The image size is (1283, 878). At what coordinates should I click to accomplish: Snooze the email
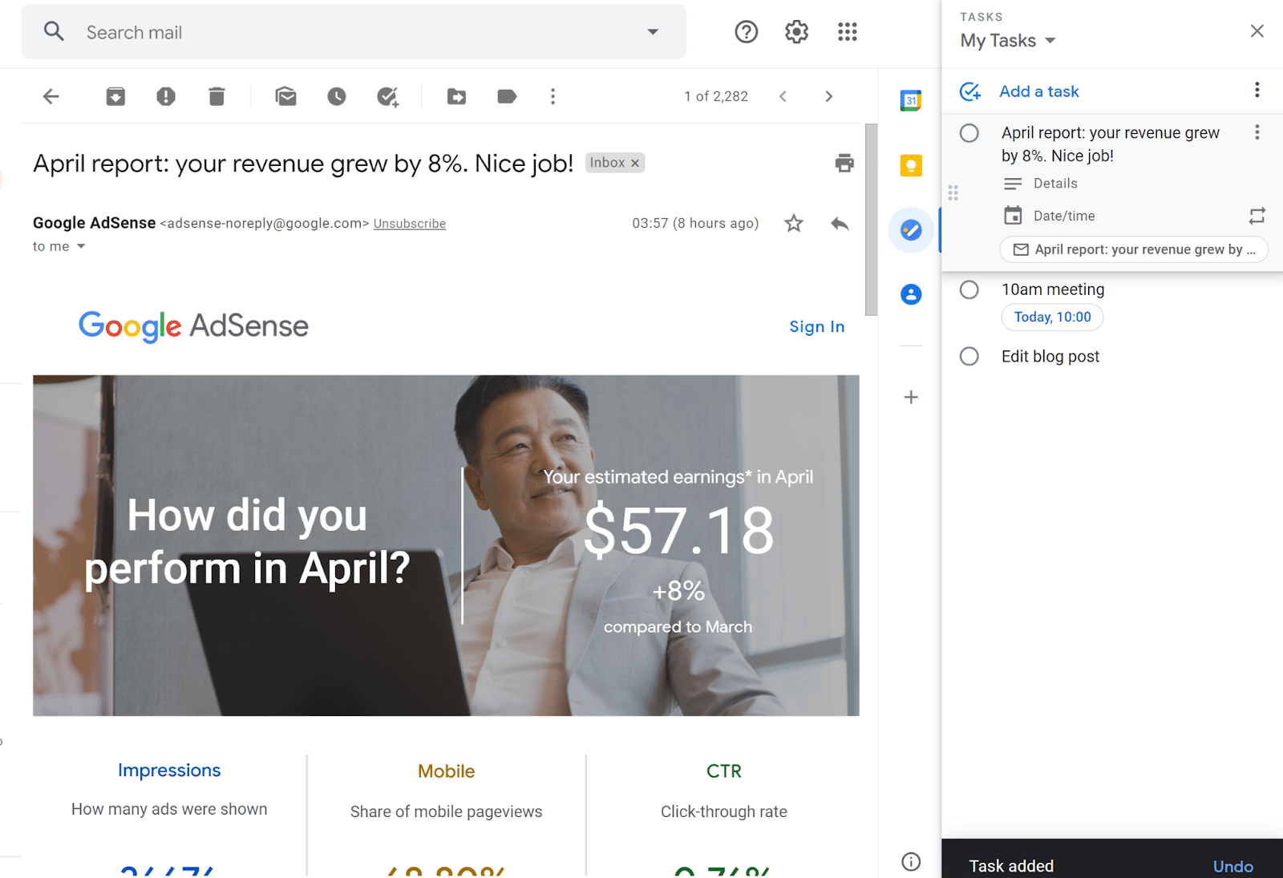pos(336,96)
